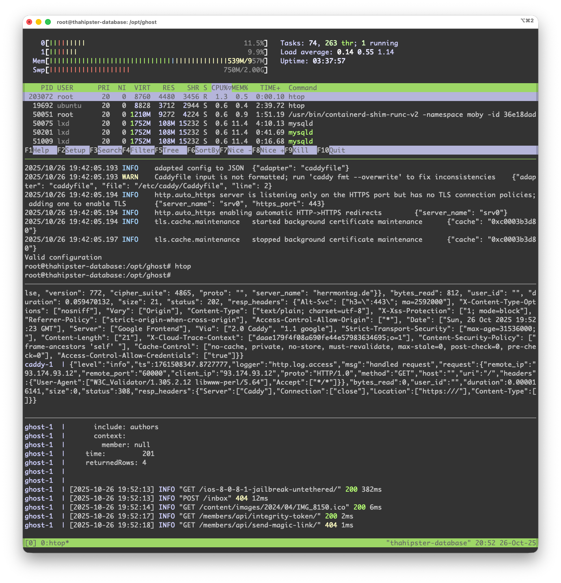Click the F1 Help function key
This screenshot has width=561, height=583.
(41, 150)
